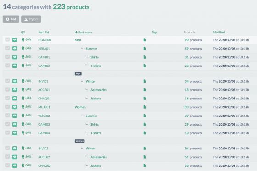Open document icon in ACCE01 Accessories row
This screenshot has width=257, height=171.
145,90
